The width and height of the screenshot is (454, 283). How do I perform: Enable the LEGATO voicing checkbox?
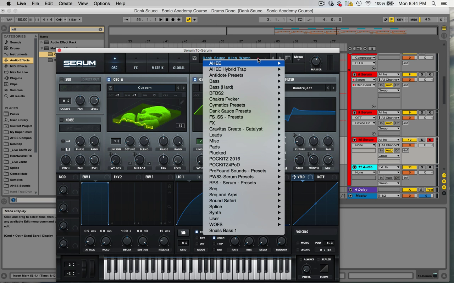[x=298, y=250]
